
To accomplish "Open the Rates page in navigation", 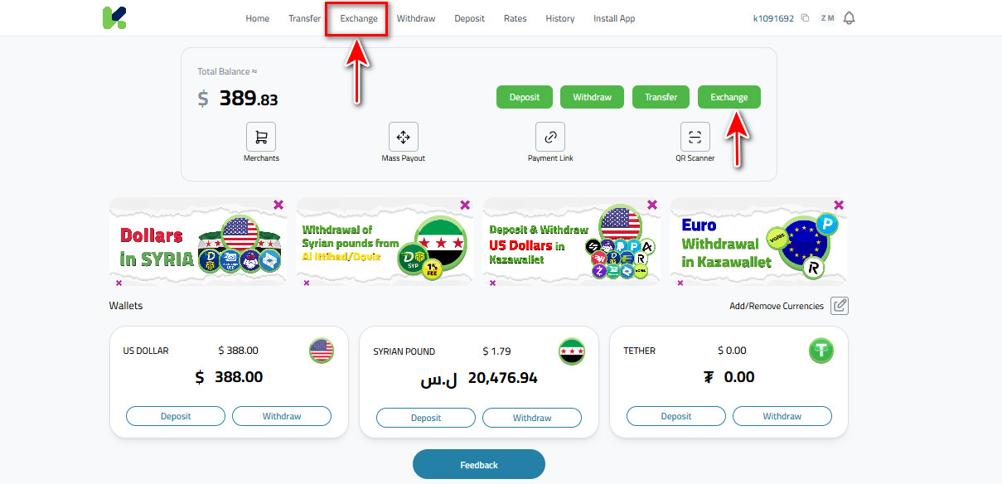I will pyautogui.click(x=516, y=18).
